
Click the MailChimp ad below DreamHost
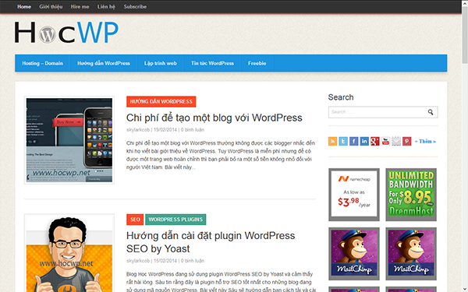[411, 254]
